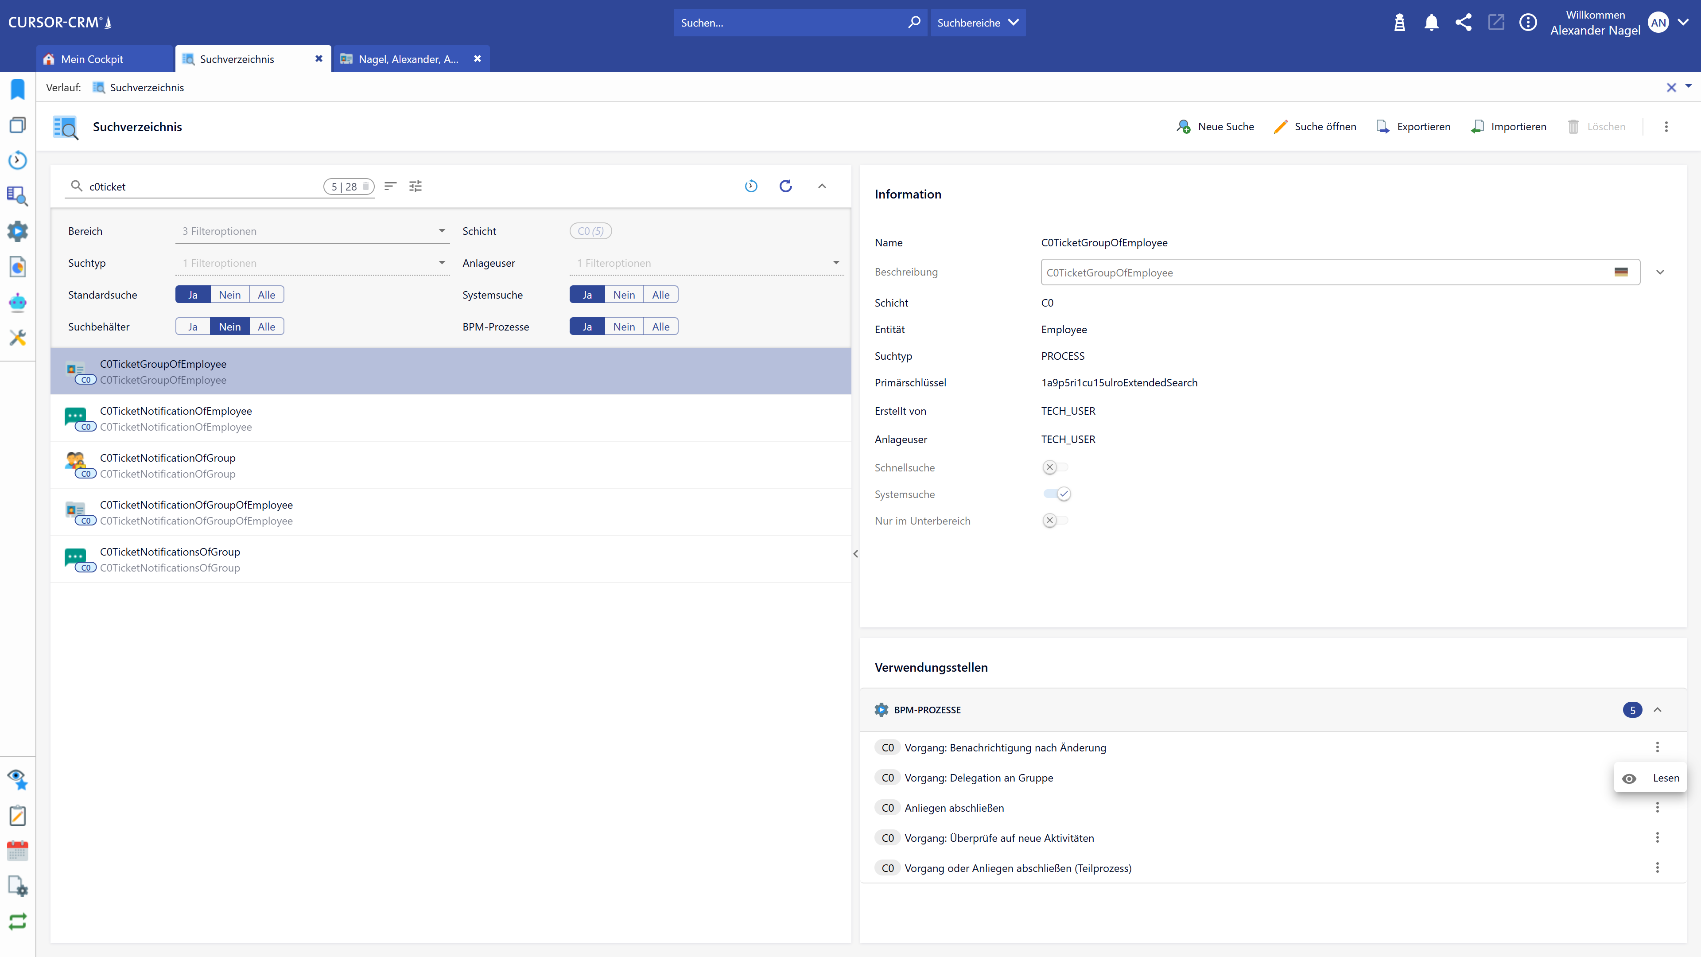1701x957 pixels.
Task: Click the search magnifier in top search bar
Action: (x=914, y=23)
